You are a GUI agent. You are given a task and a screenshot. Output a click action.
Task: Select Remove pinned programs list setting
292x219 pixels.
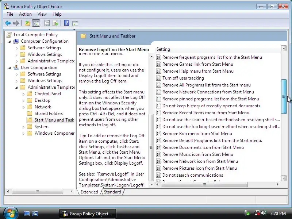(x=211, y=99)
